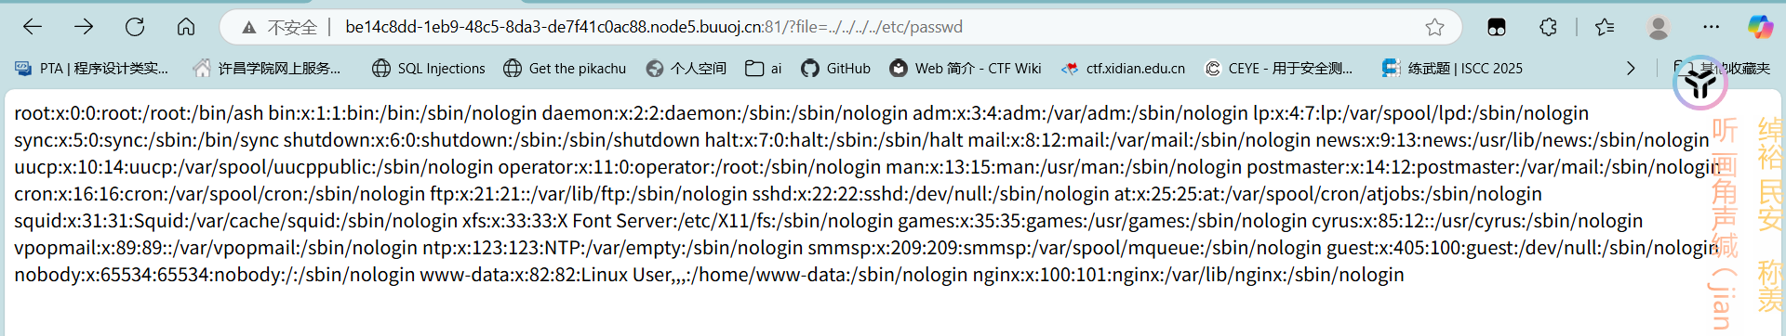Open Web 简介 - CTF Wiki bookmark
The image size is (1786, 336).
coord(965,68)
